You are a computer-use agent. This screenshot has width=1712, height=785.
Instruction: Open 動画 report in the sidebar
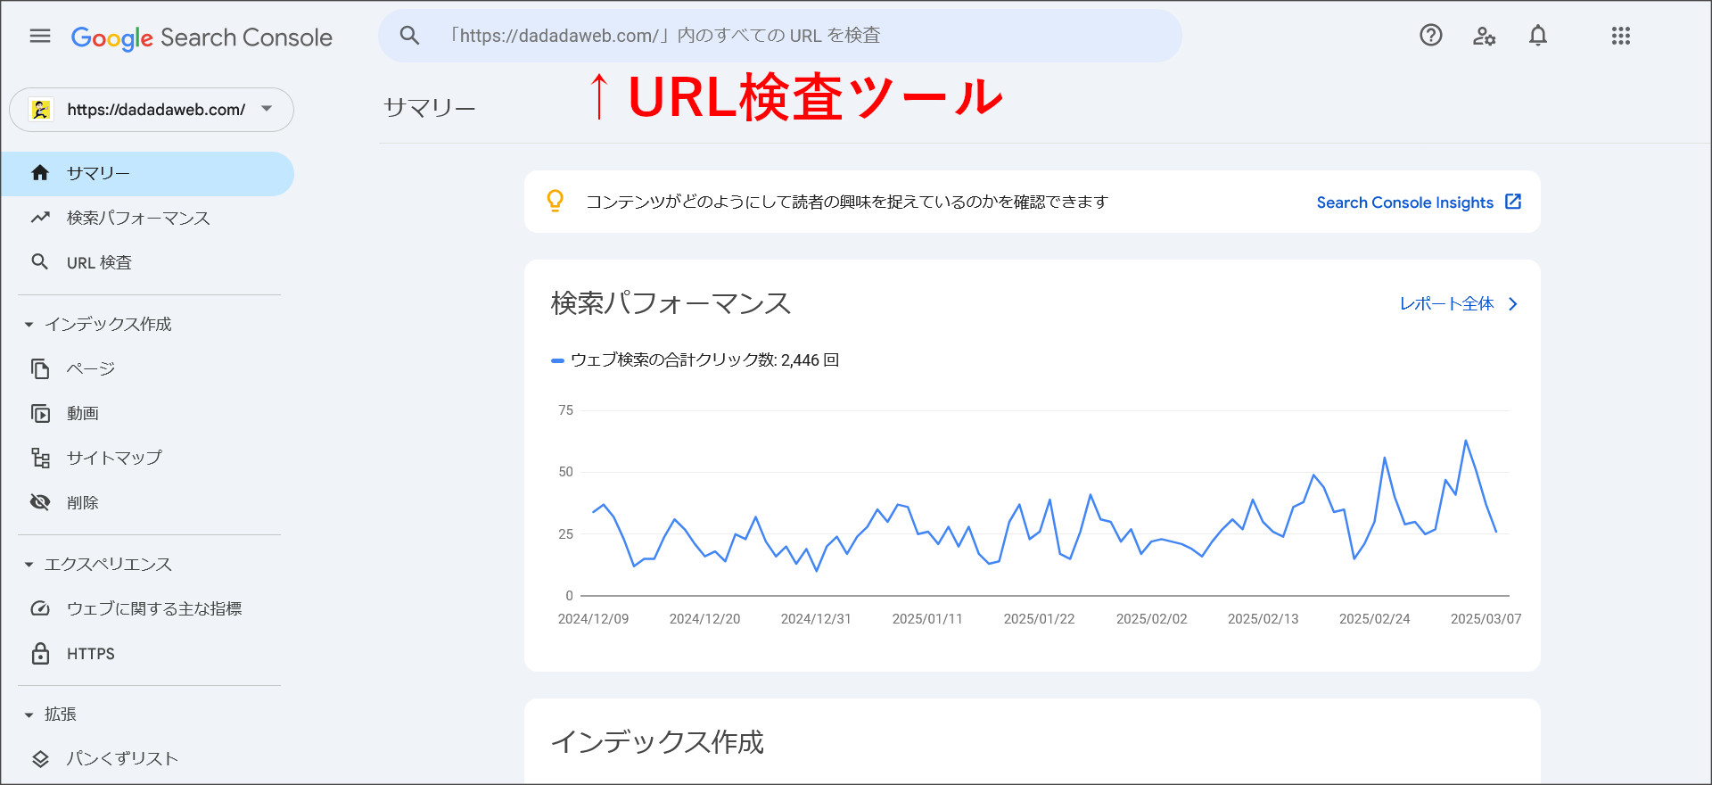(x=147, y=413)
